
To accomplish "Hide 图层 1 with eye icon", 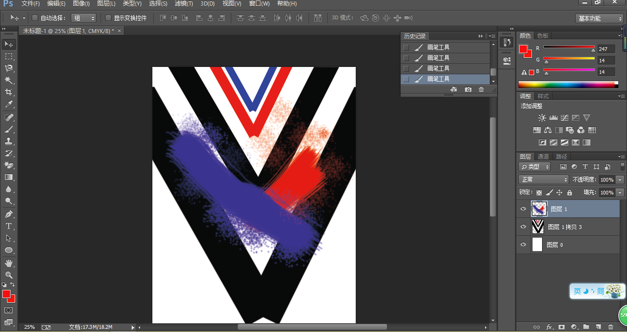I will click(x=523, y=209).
